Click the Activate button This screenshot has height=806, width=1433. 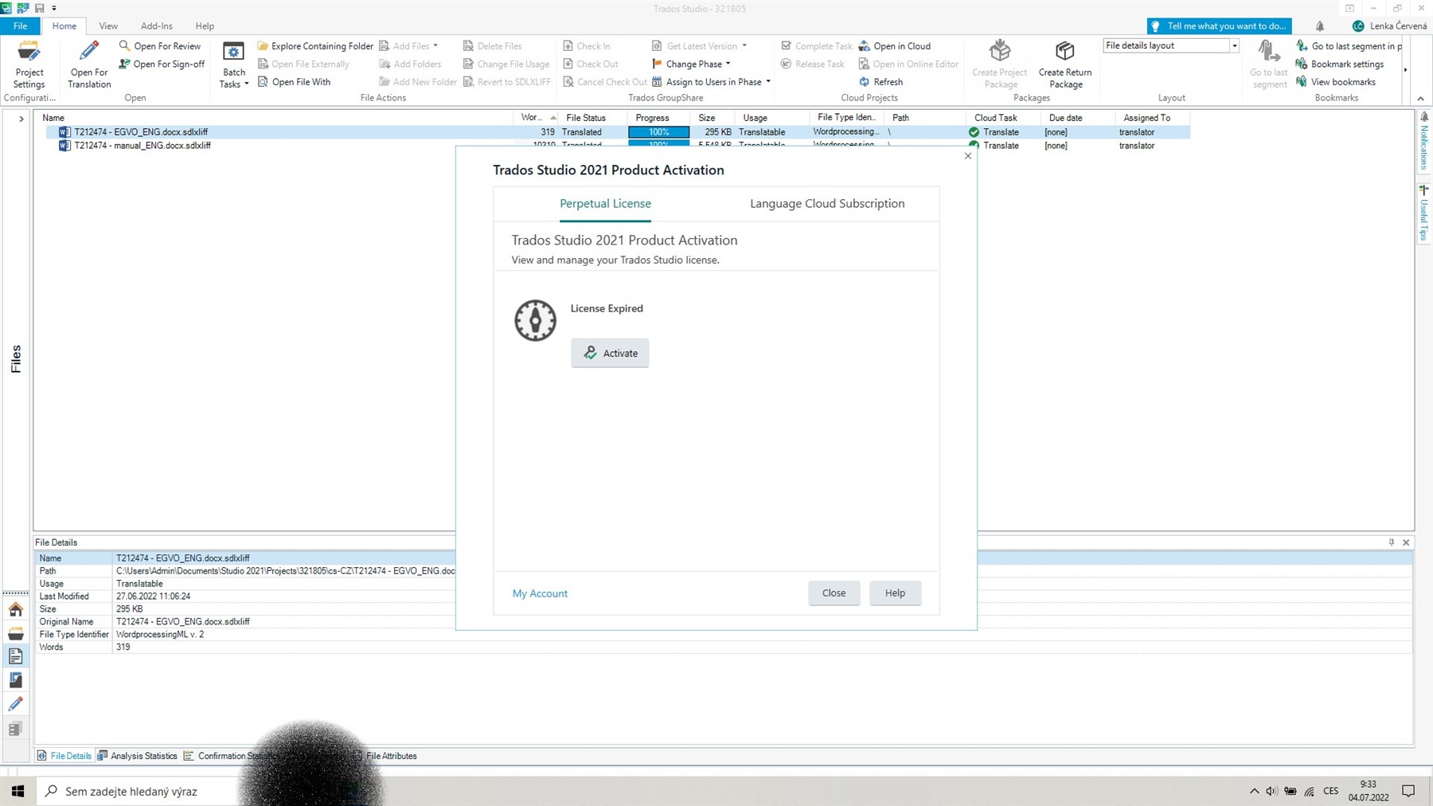click(610, 353)
